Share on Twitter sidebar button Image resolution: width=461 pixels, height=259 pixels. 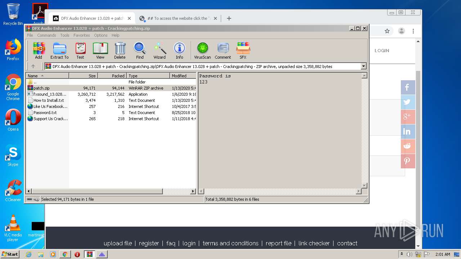tap(408, 102)
